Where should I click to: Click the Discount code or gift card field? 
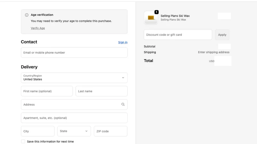point(178,35)
